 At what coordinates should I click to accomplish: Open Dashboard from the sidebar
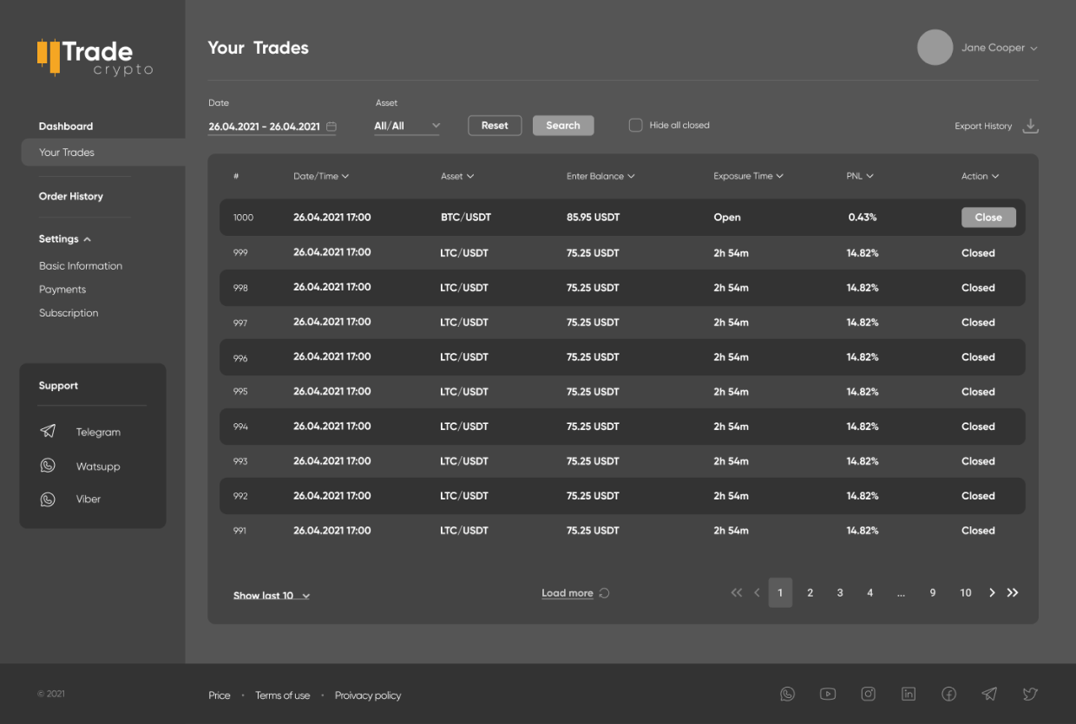[65, 127]
